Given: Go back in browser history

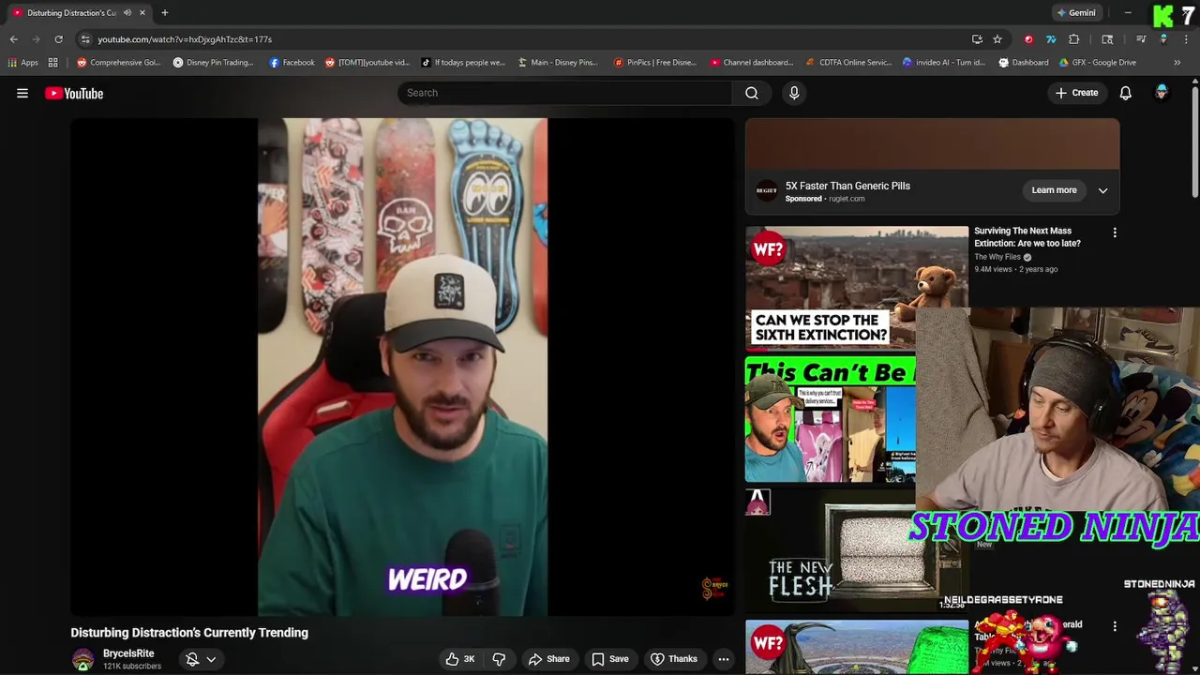Looking at the screenshot, I should [x=14, y=39].
